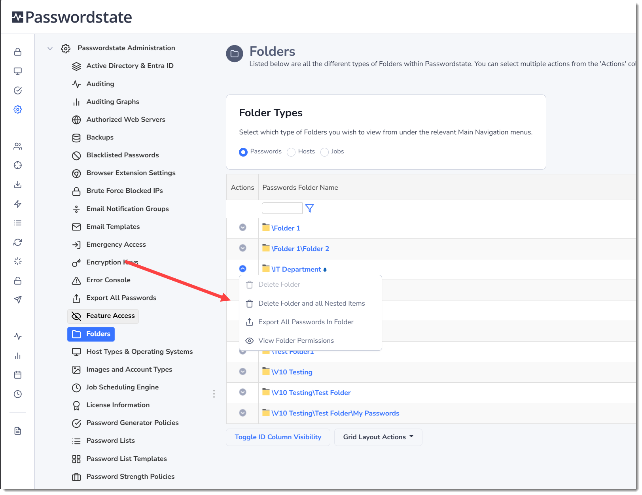Click the Passwordstate logo

72,17
